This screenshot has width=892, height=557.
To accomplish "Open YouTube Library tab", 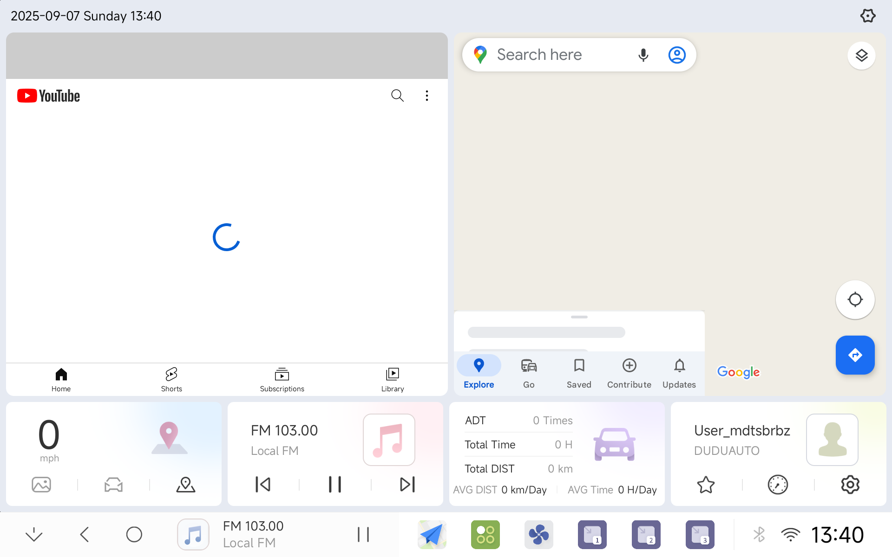I will click(x=393, y=380).
